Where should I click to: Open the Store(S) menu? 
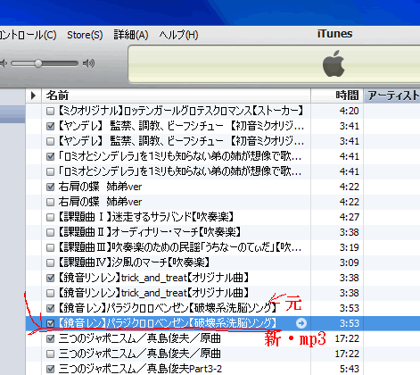(x=85, y=35)
